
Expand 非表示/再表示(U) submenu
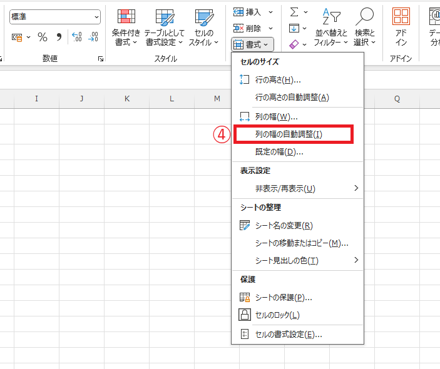[x=297, y=188]
